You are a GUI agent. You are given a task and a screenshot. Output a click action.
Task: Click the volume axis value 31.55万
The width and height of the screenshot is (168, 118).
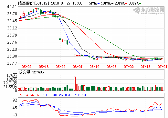(10, 87)
